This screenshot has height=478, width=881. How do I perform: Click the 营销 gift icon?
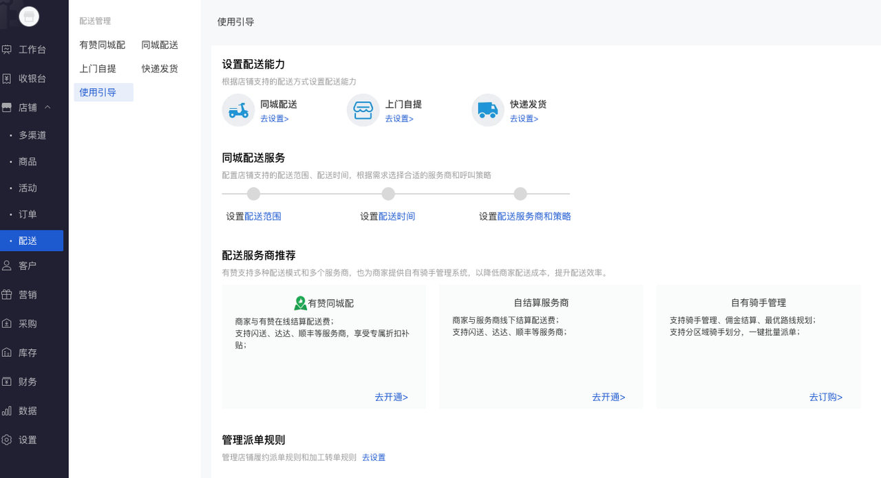[7, 294]
